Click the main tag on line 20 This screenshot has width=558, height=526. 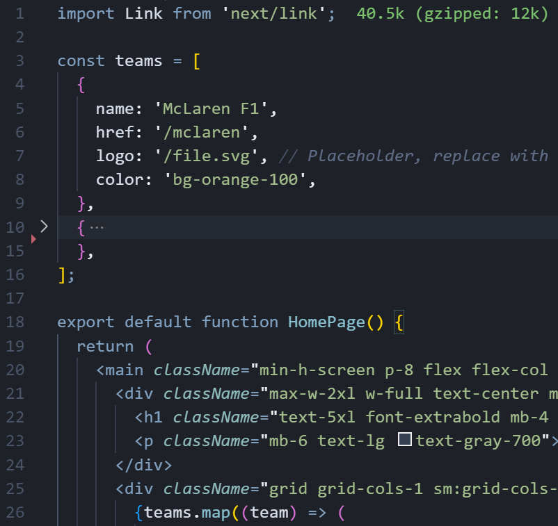click(124, 369)
